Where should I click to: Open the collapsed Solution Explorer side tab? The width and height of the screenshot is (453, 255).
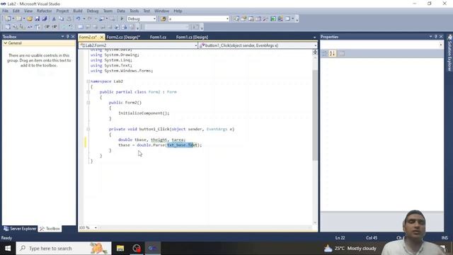pyautogui.click(x=449, y=53)
